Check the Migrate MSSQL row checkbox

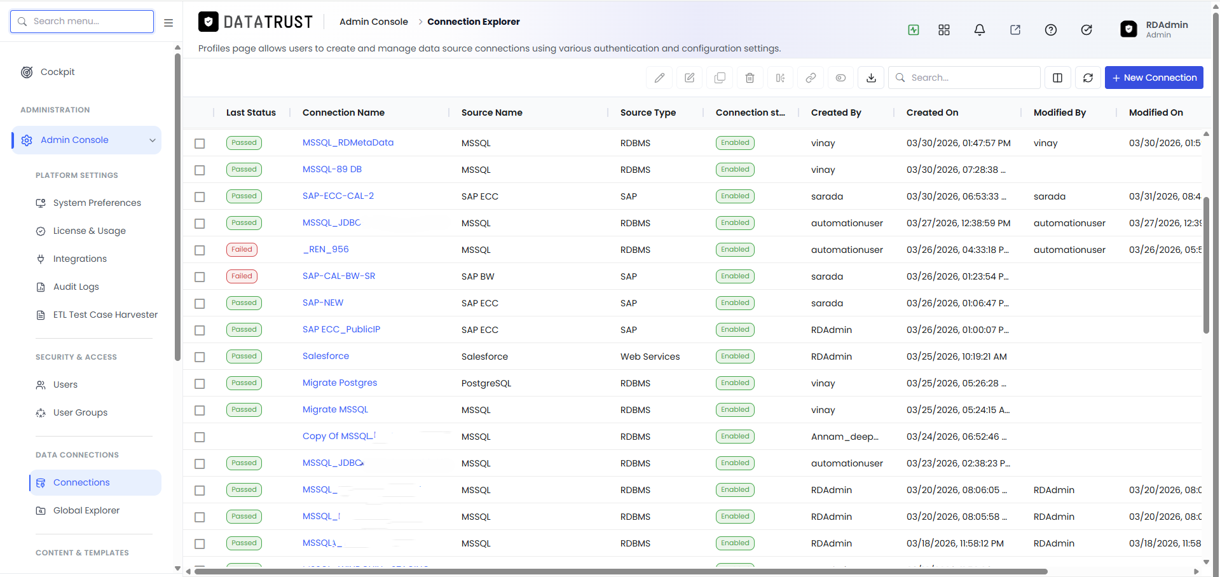[x=200, y=411]
